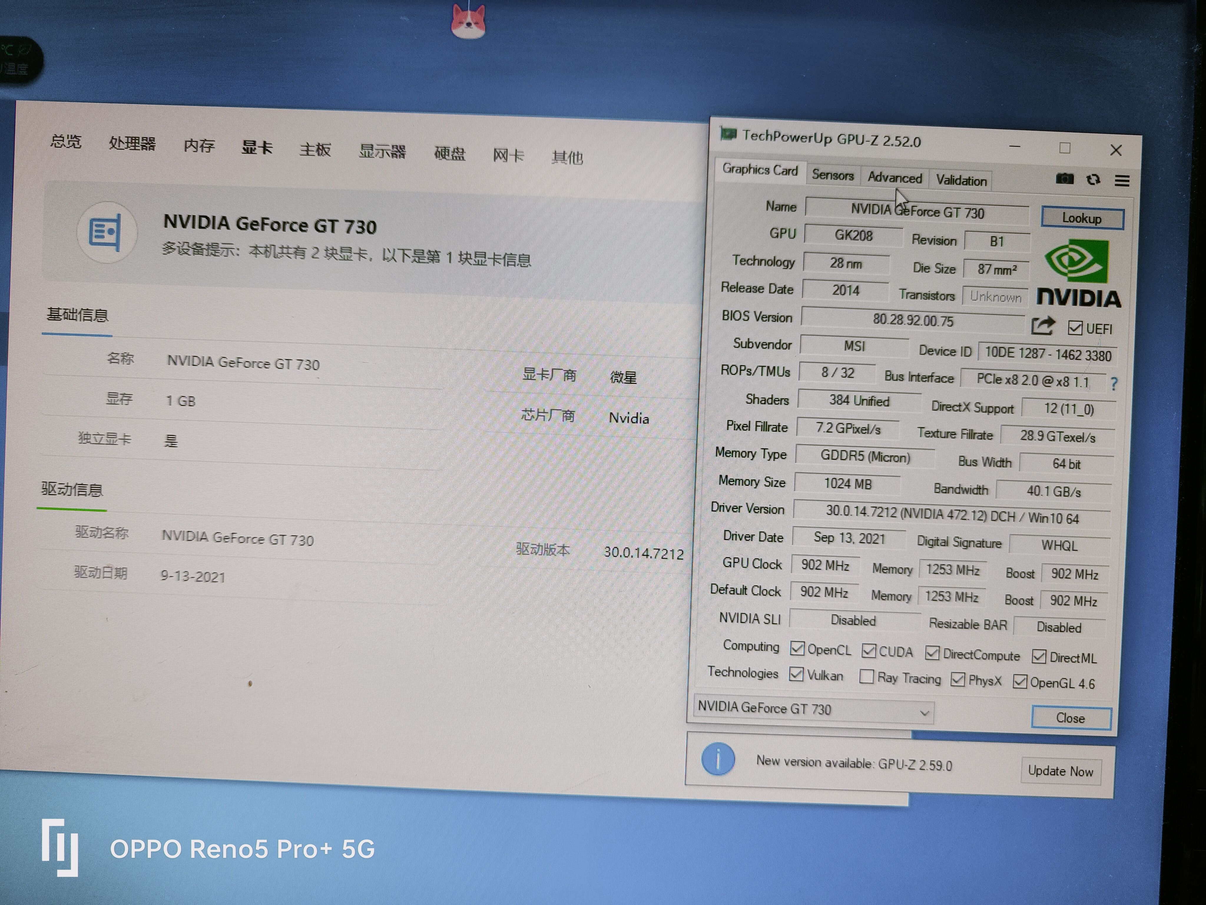
Task: Click the 微星 vendor value
Action: click(x=623, y=377)
